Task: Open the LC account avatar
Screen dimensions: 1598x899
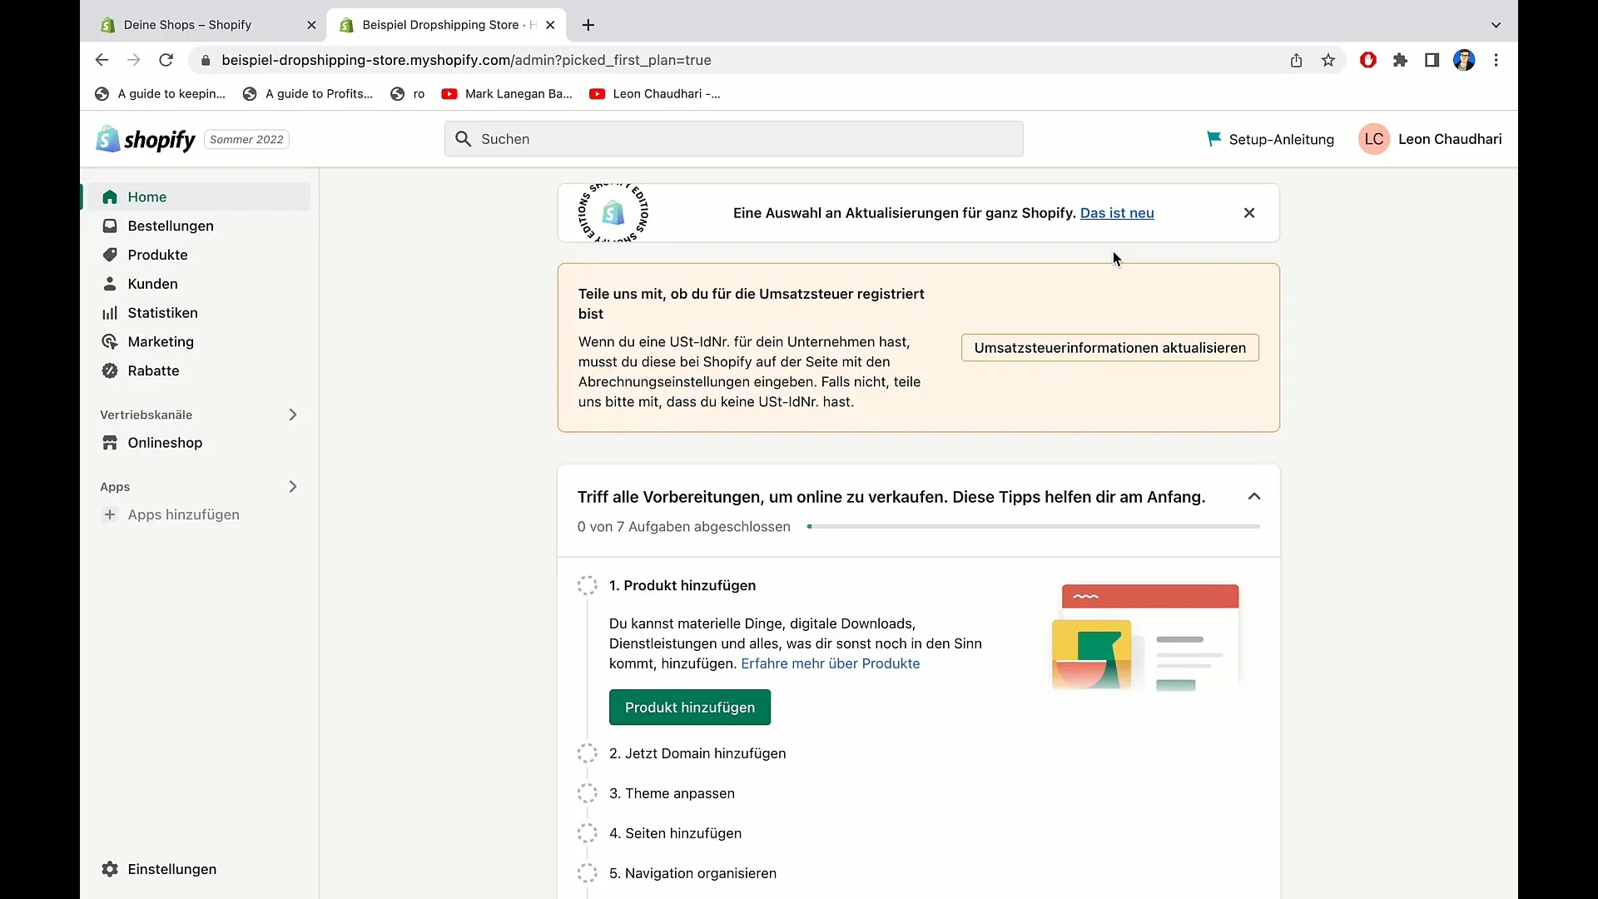Action: [x=1374, y=139]
